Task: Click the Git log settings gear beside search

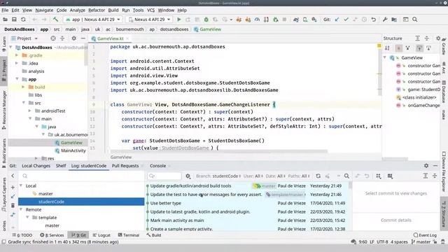Action: [x=188, y=176]
